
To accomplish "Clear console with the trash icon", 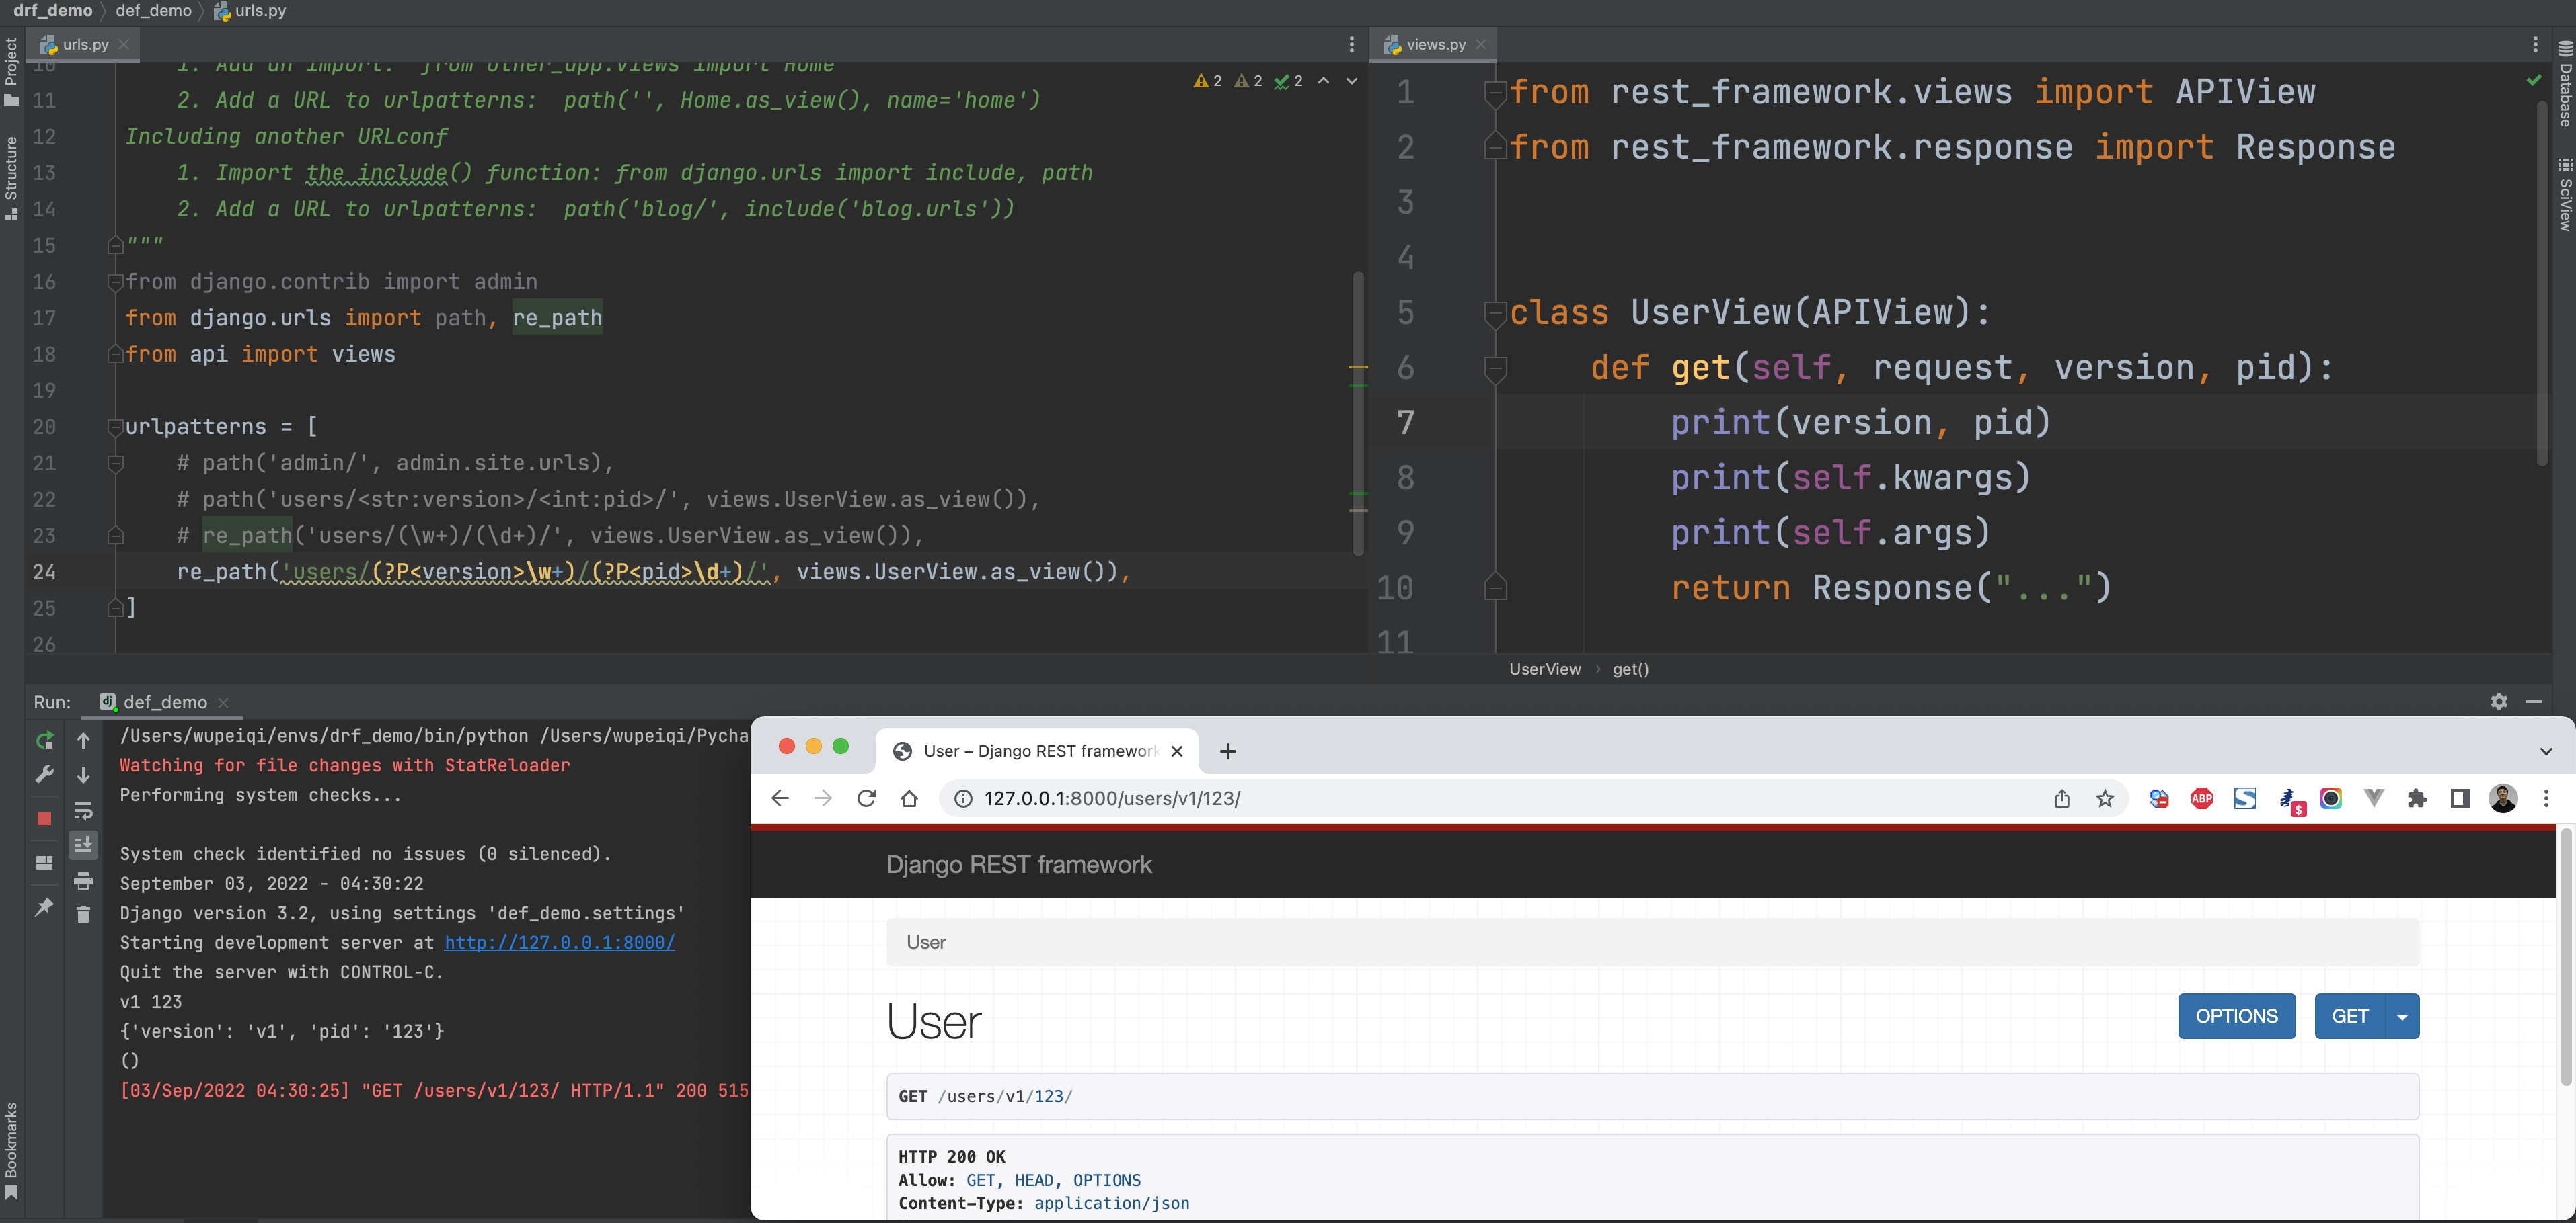I will point(83,915).
